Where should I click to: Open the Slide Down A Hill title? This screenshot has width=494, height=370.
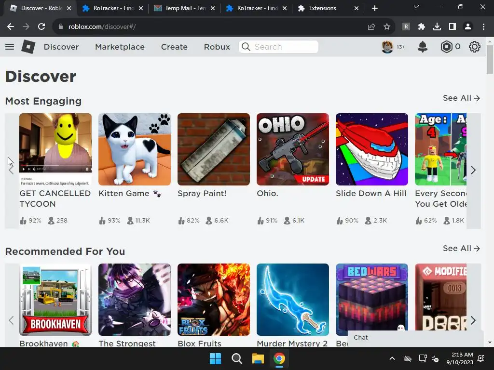(371, 194)
